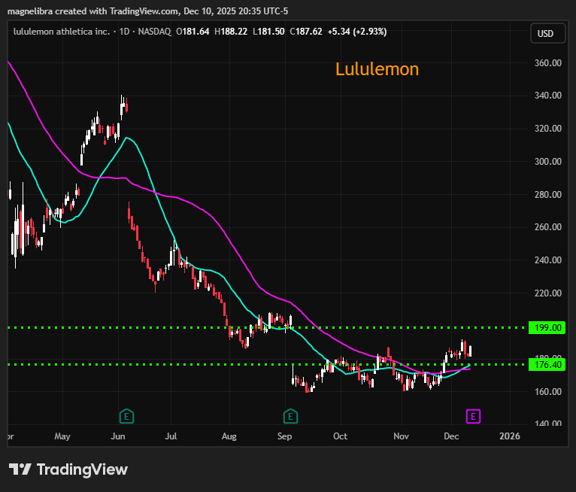The width and height of the screenshot is (576, 492).
Task: Click the Sep label on time axis
Action: 285,436
